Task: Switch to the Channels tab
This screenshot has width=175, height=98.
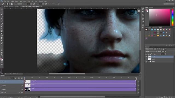Action: coord(151,47)
